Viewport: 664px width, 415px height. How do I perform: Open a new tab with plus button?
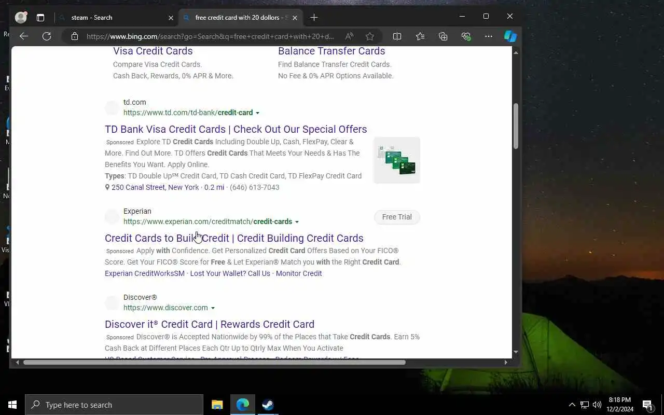tap(314, 18)
